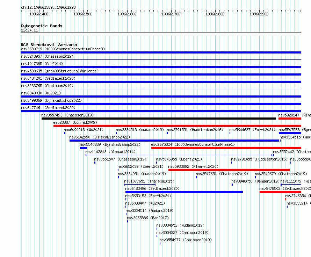
Task: Open nsv5646955 (Ebert2021) label
Action: click(x=179, y=159)
